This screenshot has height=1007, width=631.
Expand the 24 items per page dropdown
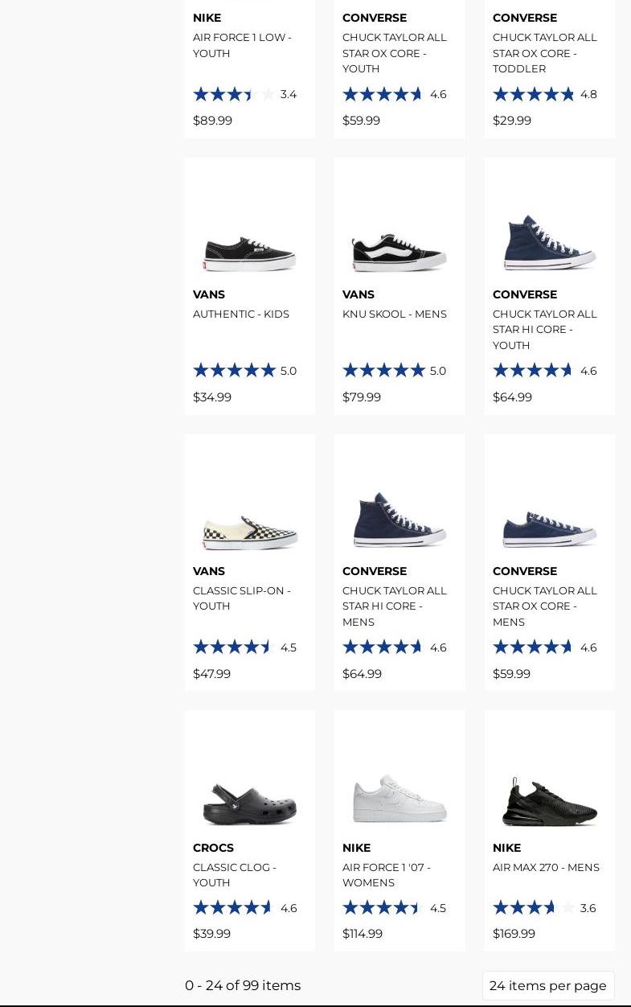(548, 985)
